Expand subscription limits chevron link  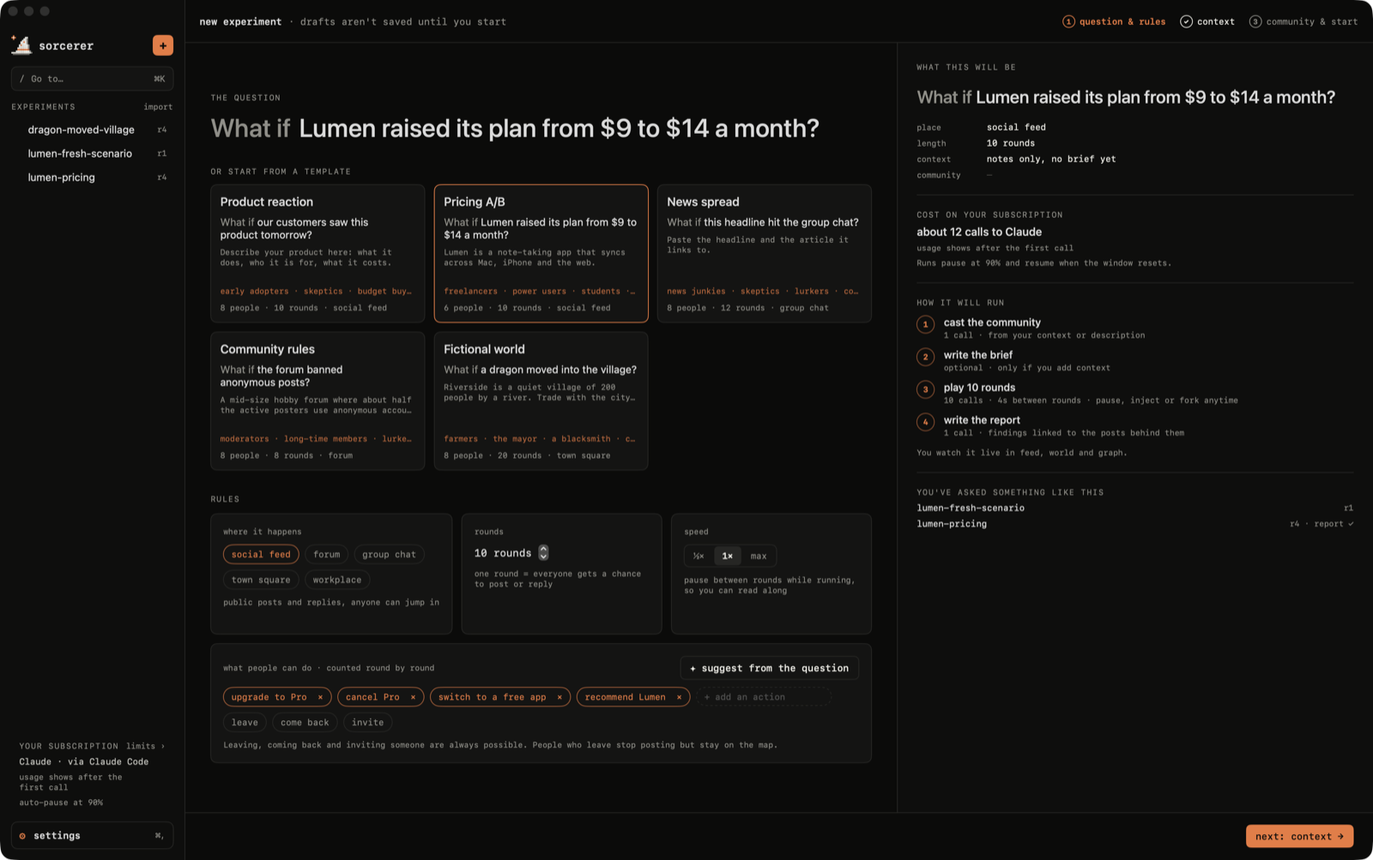(x=145, y=746)
